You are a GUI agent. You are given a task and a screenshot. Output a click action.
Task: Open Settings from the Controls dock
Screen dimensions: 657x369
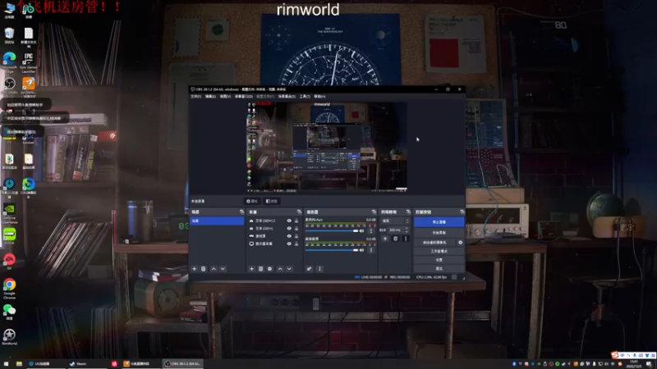(x=439, y=260)
